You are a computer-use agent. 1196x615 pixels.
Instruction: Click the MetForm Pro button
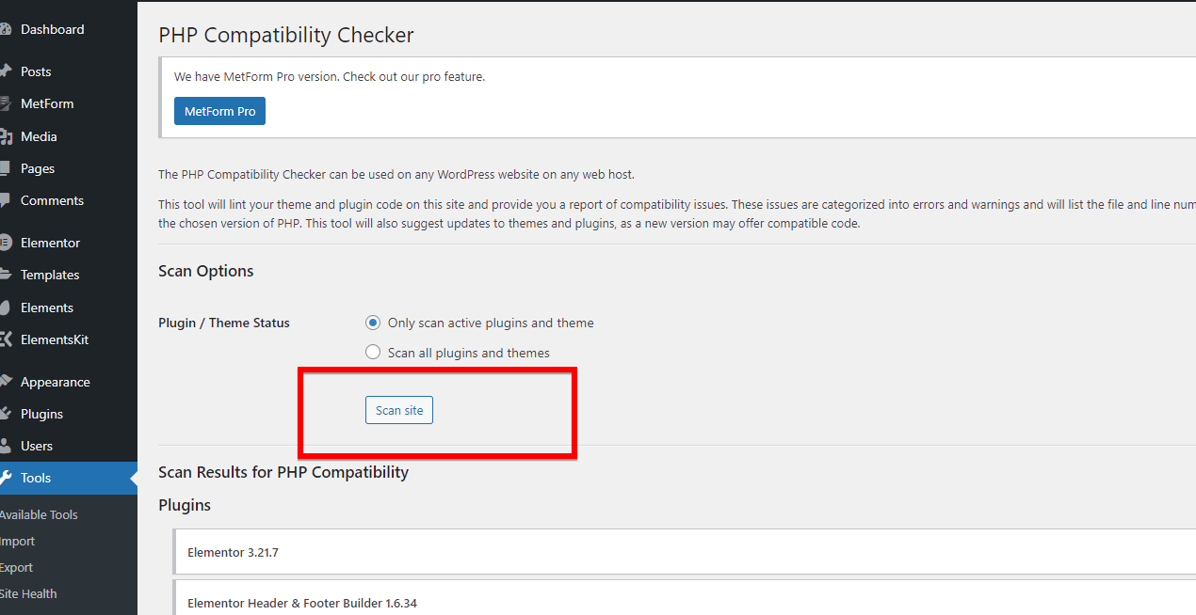(219, 111)
